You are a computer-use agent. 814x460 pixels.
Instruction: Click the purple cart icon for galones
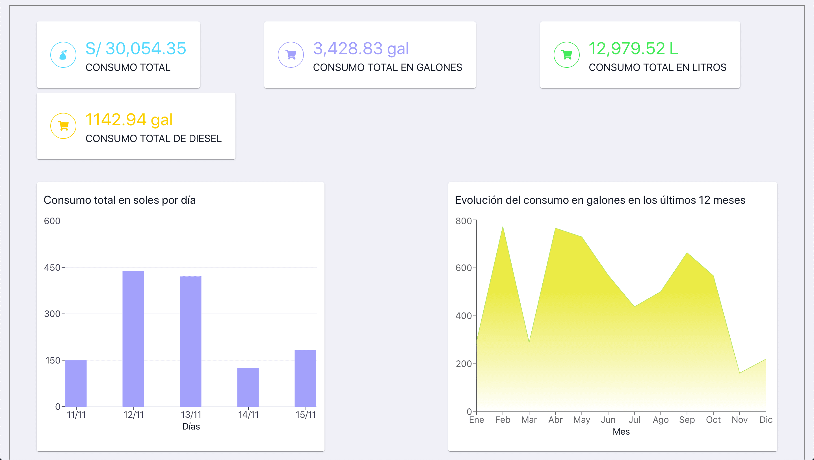click(291, 55)
